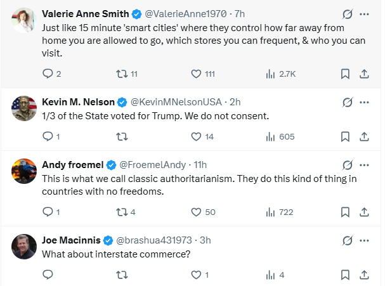Image resolution: width=385 pixels, height=286 pixels.
Task: Reply to Valerie Anne Smith's tweet
Action: click(48, 74)
